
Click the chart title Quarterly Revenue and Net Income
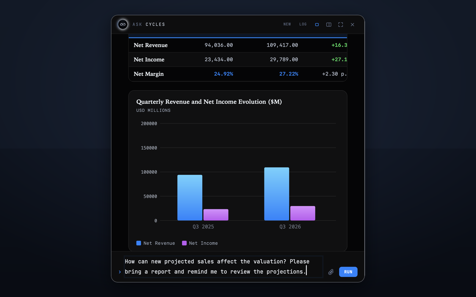coord(209,102)
